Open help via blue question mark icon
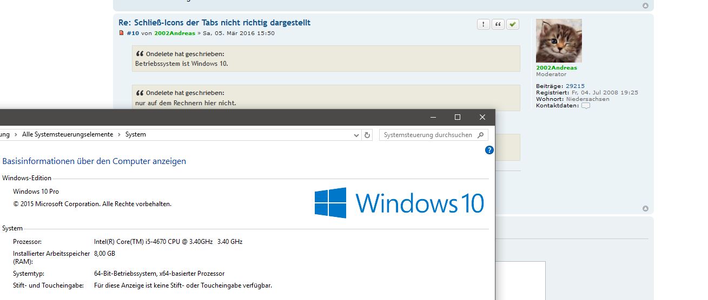This screenshot has width=708, height=300. click(489, 150)
